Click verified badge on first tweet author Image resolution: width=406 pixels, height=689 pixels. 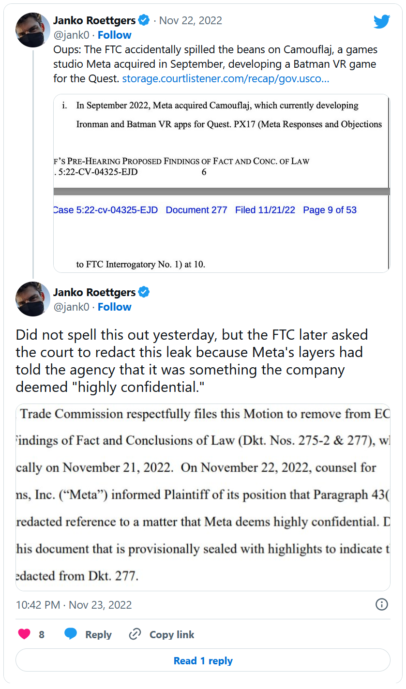[144, 20]
